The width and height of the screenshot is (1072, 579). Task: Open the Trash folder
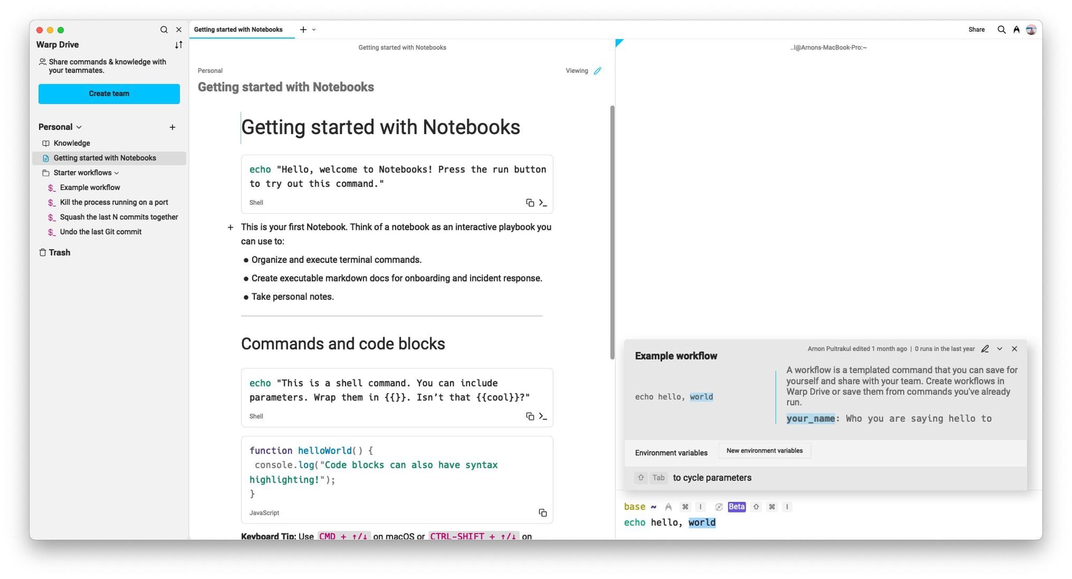click(55, 253)
